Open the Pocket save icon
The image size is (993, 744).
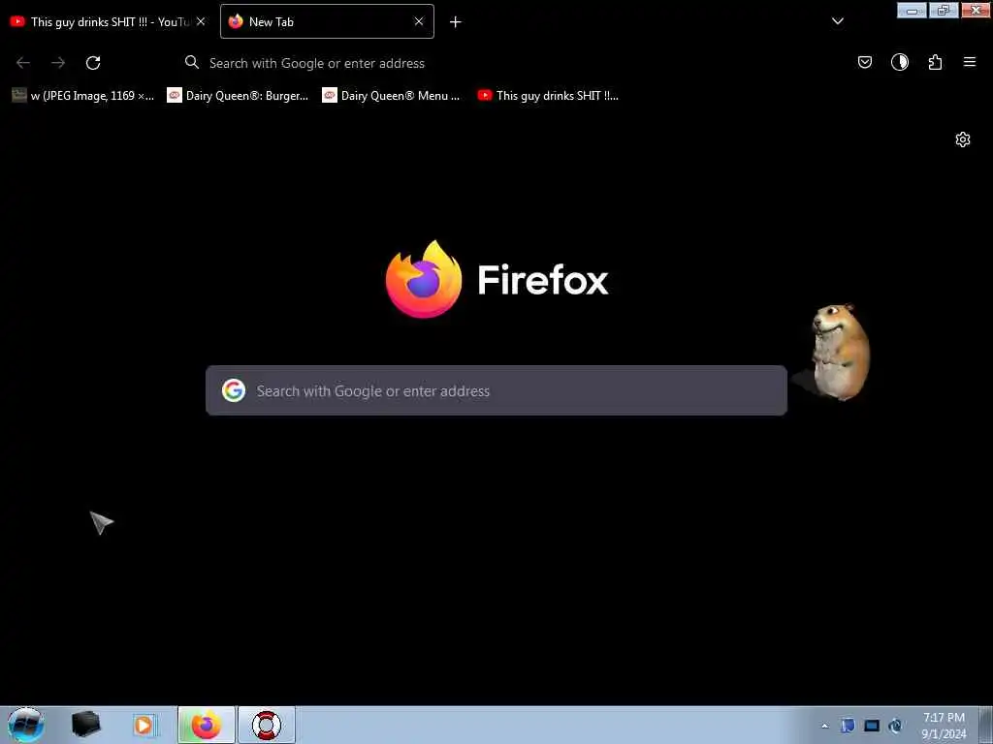pyautogui.click(x=864, y=62)
